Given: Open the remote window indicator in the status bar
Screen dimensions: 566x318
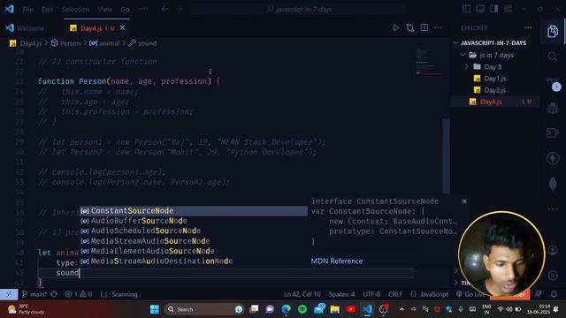Looking at the screenshot, I should [x=9, y=294].
